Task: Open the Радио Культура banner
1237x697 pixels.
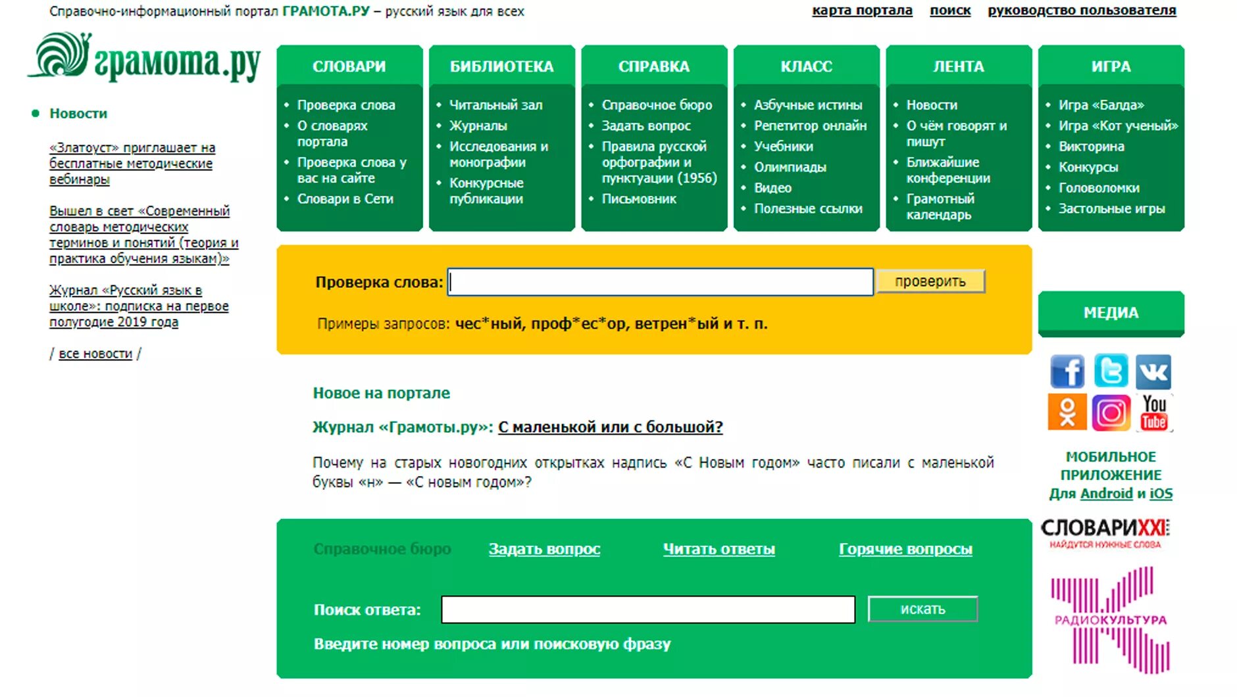Action: 1111,619
